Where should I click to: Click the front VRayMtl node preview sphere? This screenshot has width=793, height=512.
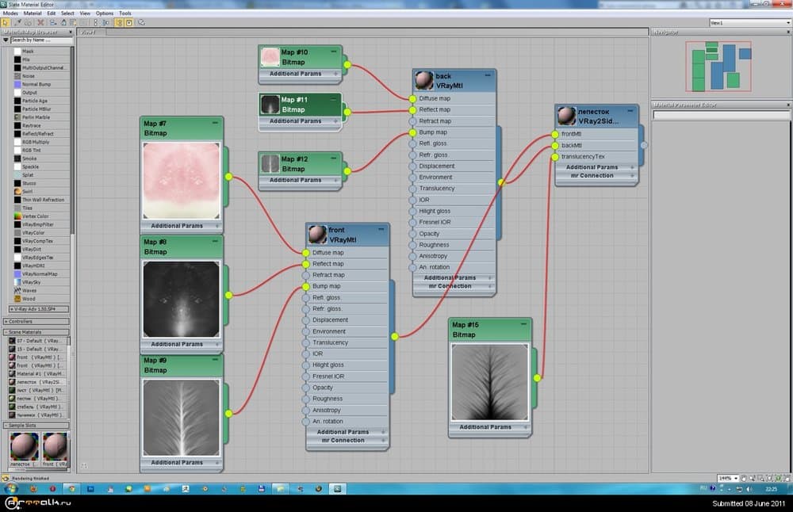(317, 235)
